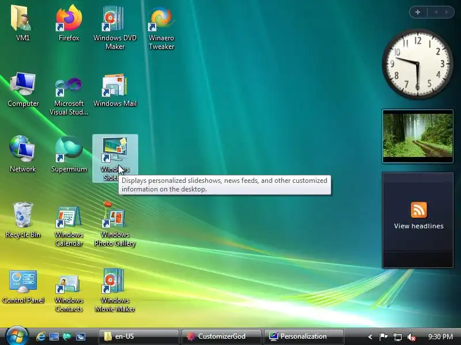Click the orange RSS feed icon
Screen dimensions: 461x345
pos(419,210)
